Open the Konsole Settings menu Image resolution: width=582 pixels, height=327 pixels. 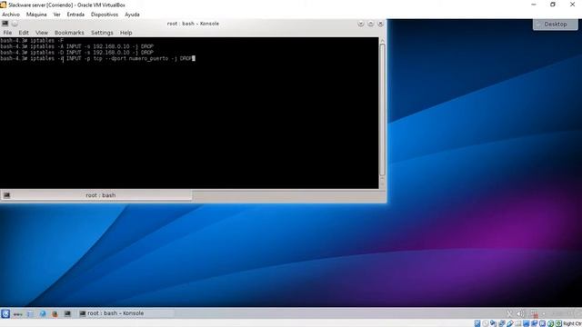click(102, 33)
